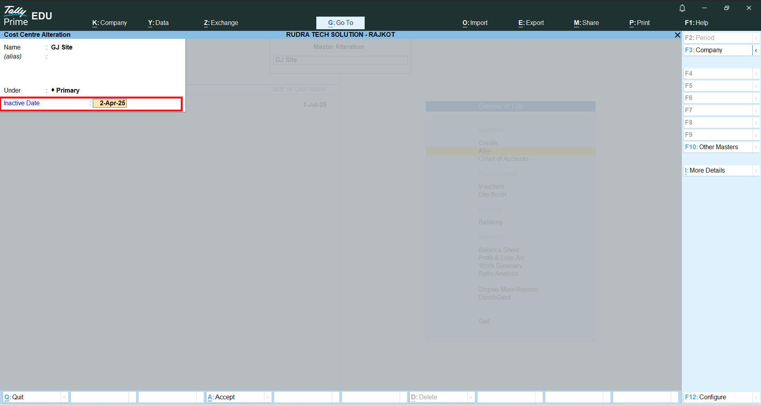
Task: Expand the More Details chevron
Action: 756,171
